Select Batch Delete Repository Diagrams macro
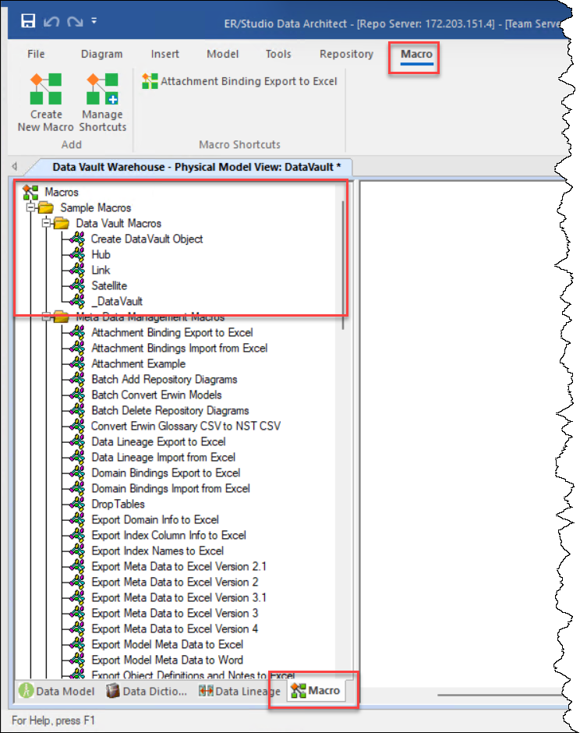Viewport: 580px width, 733px height. pyautogui.click(x=170, y=410)
